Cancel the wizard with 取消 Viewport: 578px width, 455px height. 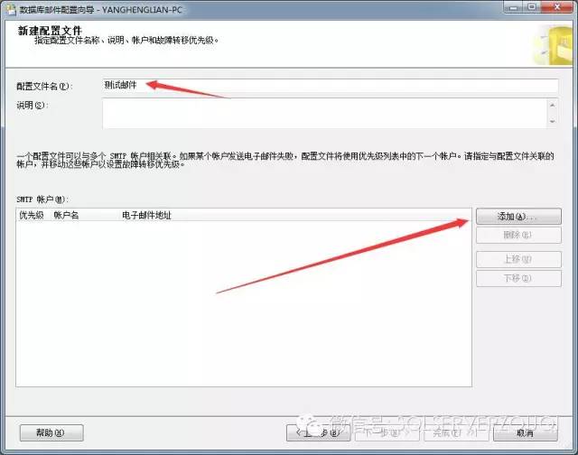(526, 433)
